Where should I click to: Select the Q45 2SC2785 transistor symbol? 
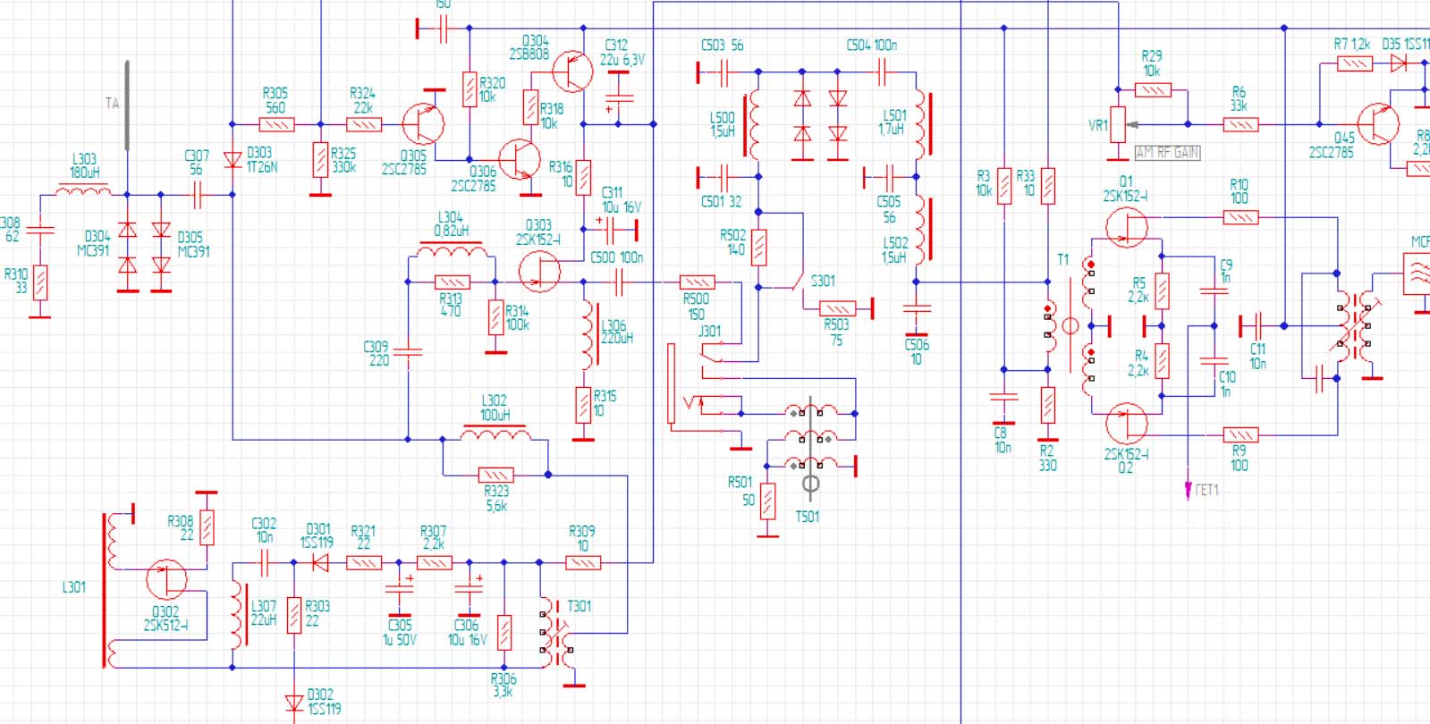[x=1378, y=124]
